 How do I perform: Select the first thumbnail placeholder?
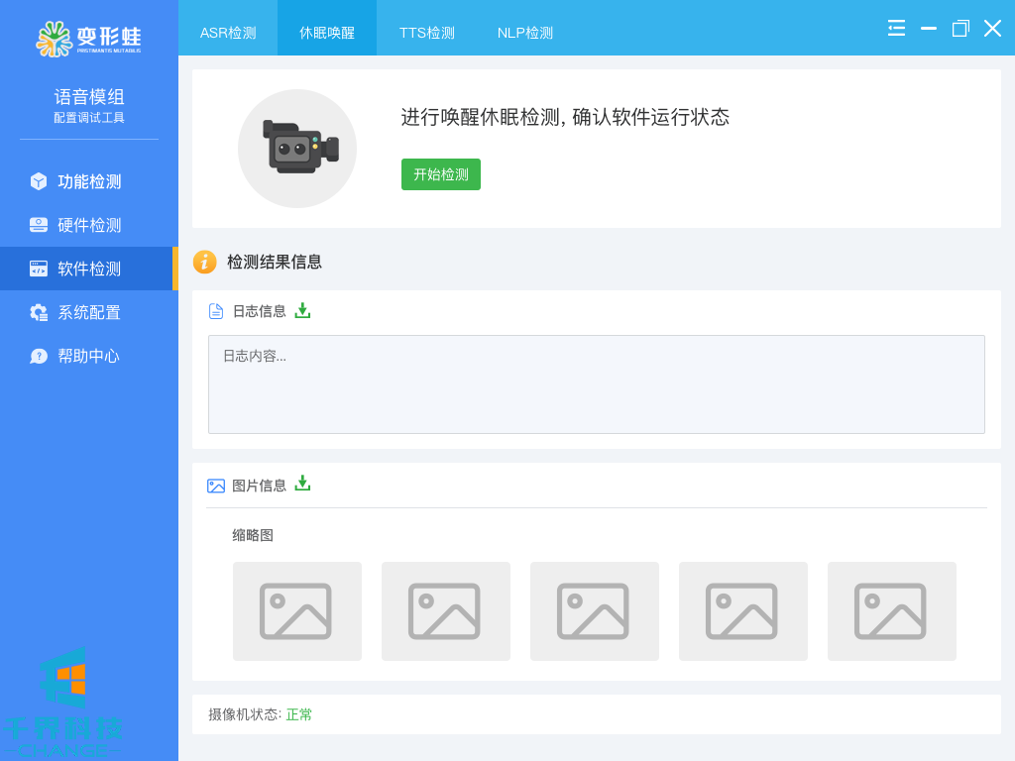pyautogui.click(x=297, y=611)
